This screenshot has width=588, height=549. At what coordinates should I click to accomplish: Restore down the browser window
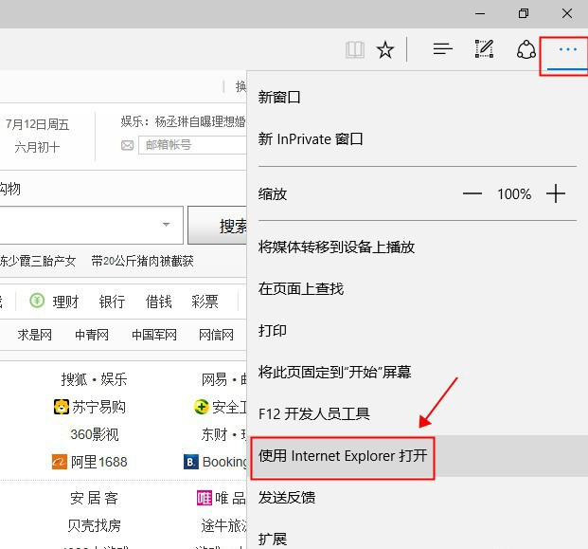coord(524,14)
